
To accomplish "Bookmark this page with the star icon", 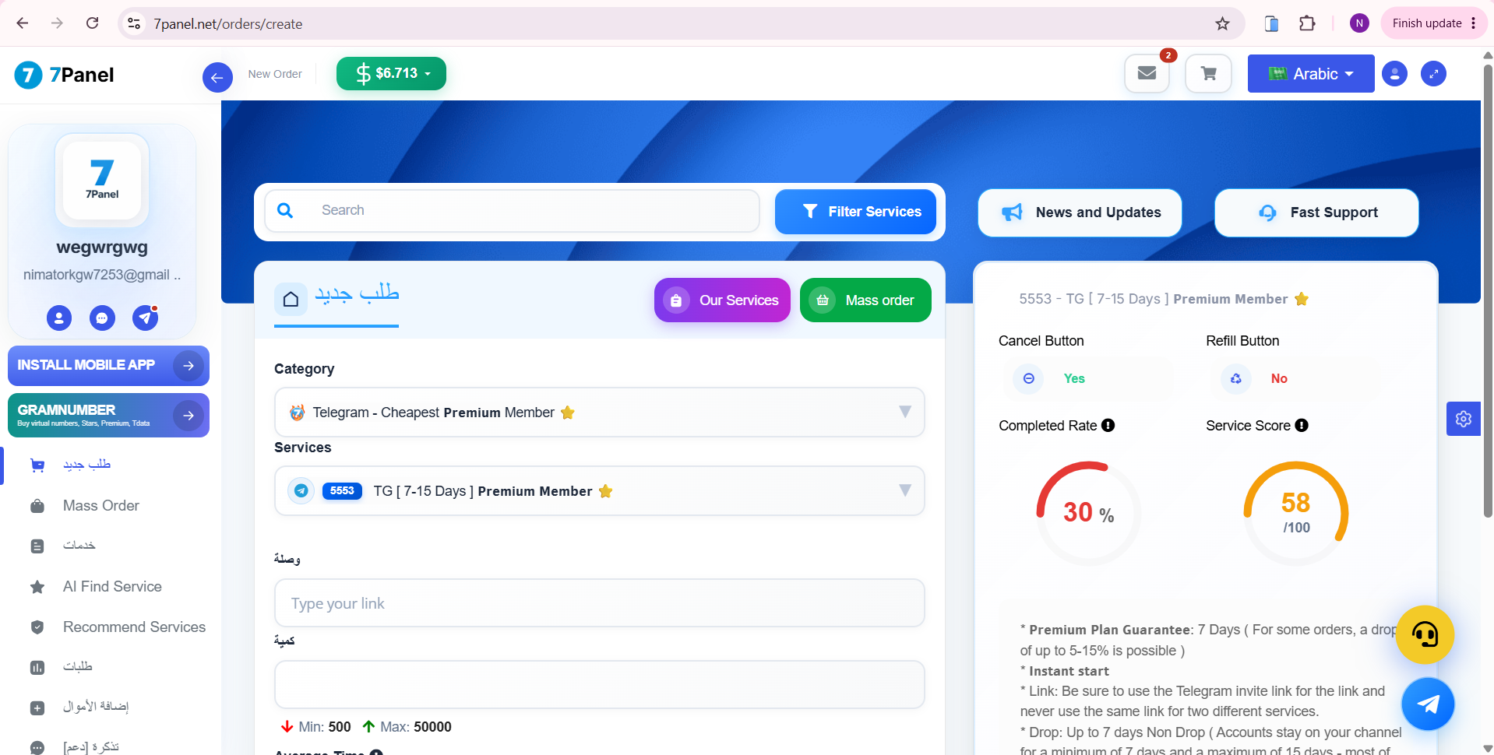I will click(1222, 23).
